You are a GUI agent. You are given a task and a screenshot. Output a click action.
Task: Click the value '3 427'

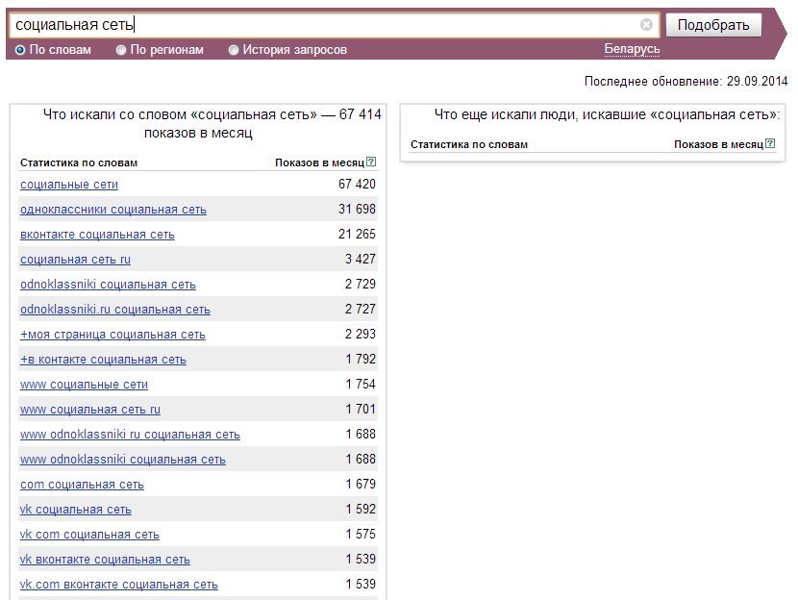point(361,259)
